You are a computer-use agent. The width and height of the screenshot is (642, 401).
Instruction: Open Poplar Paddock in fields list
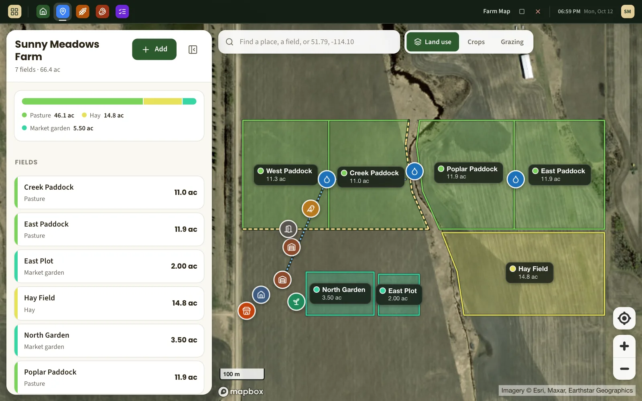click(x=109, y=377)
